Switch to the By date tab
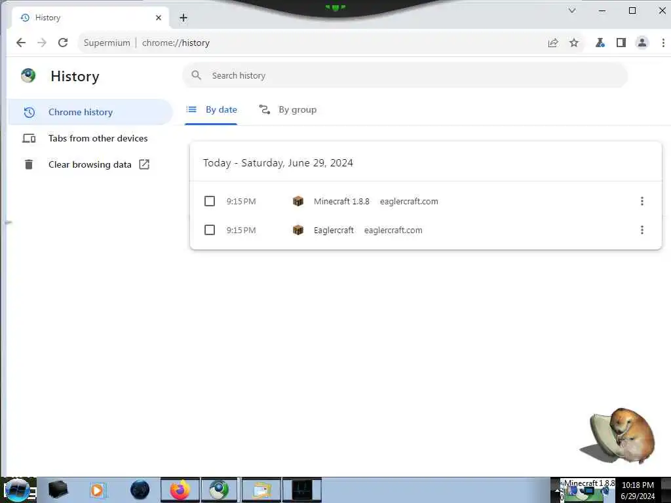Viewport: 671px width, 503px height. coord(212,110)
